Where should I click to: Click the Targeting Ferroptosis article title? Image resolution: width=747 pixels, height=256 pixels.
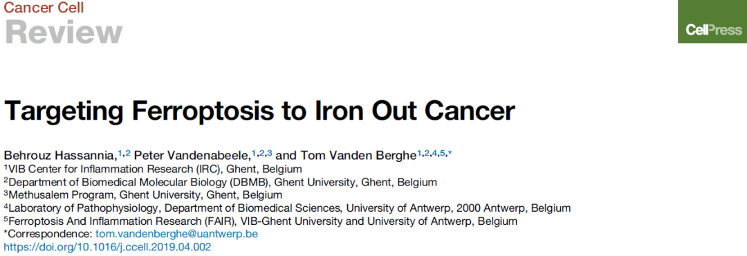259,111
